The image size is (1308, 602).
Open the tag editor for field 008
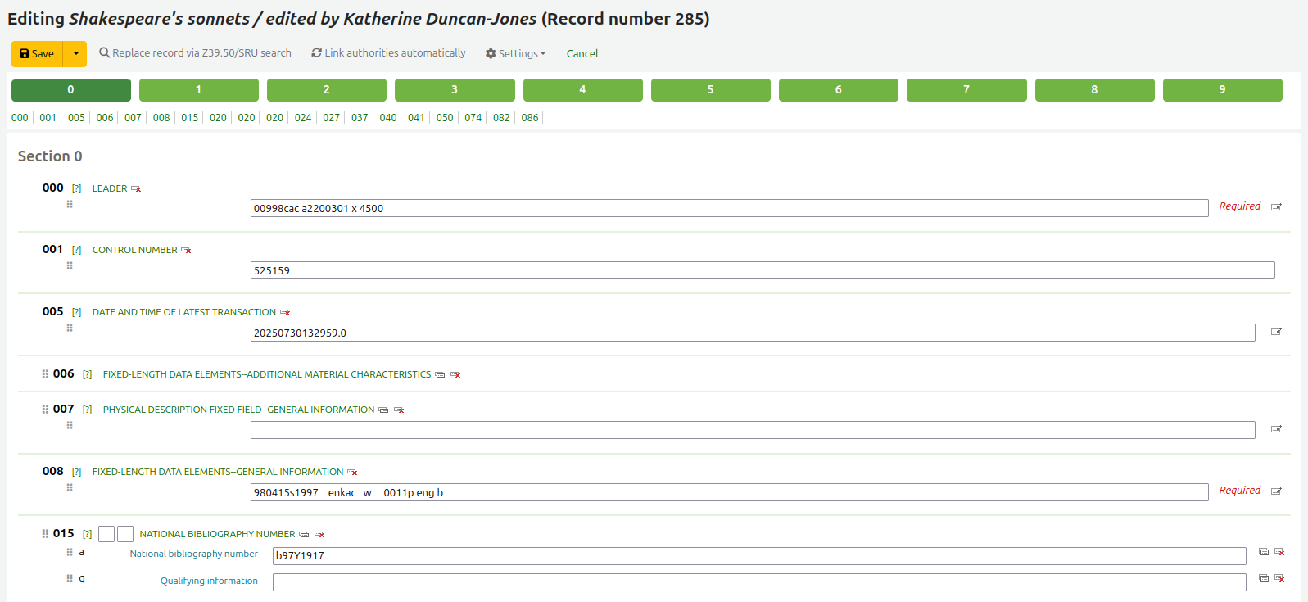coord(1275,491)
